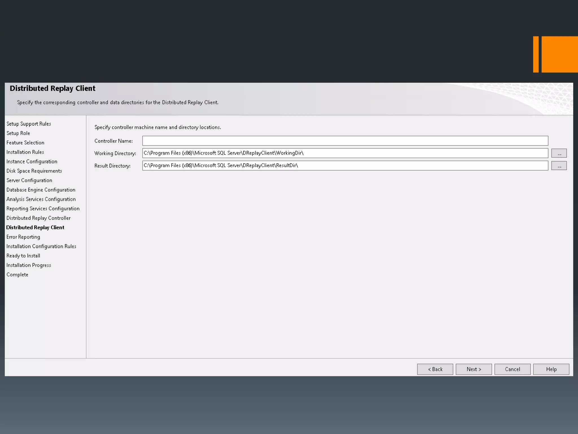Screen dimensions: 578x434
Task: Click inside the Result Directory path field
Action: pyautogui.click(x=345, y=166)
